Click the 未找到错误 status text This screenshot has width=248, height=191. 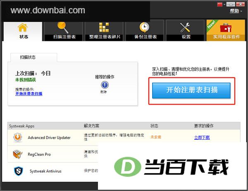[x=26, y=80]
